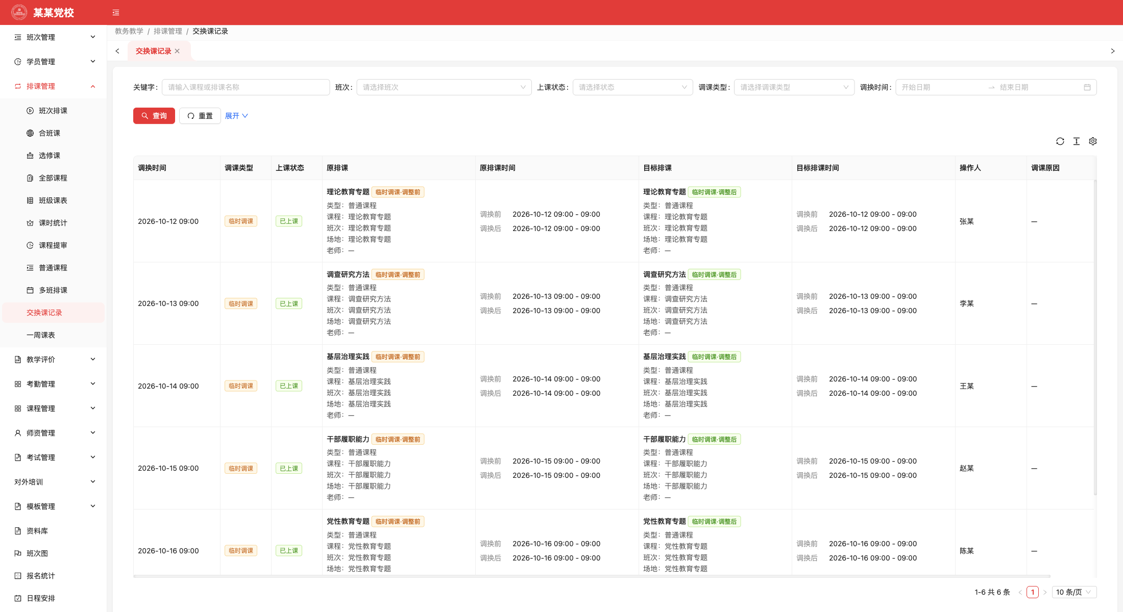
Task: Collapse the 排课管理 sidebar menu
Action: coord(53,86)
